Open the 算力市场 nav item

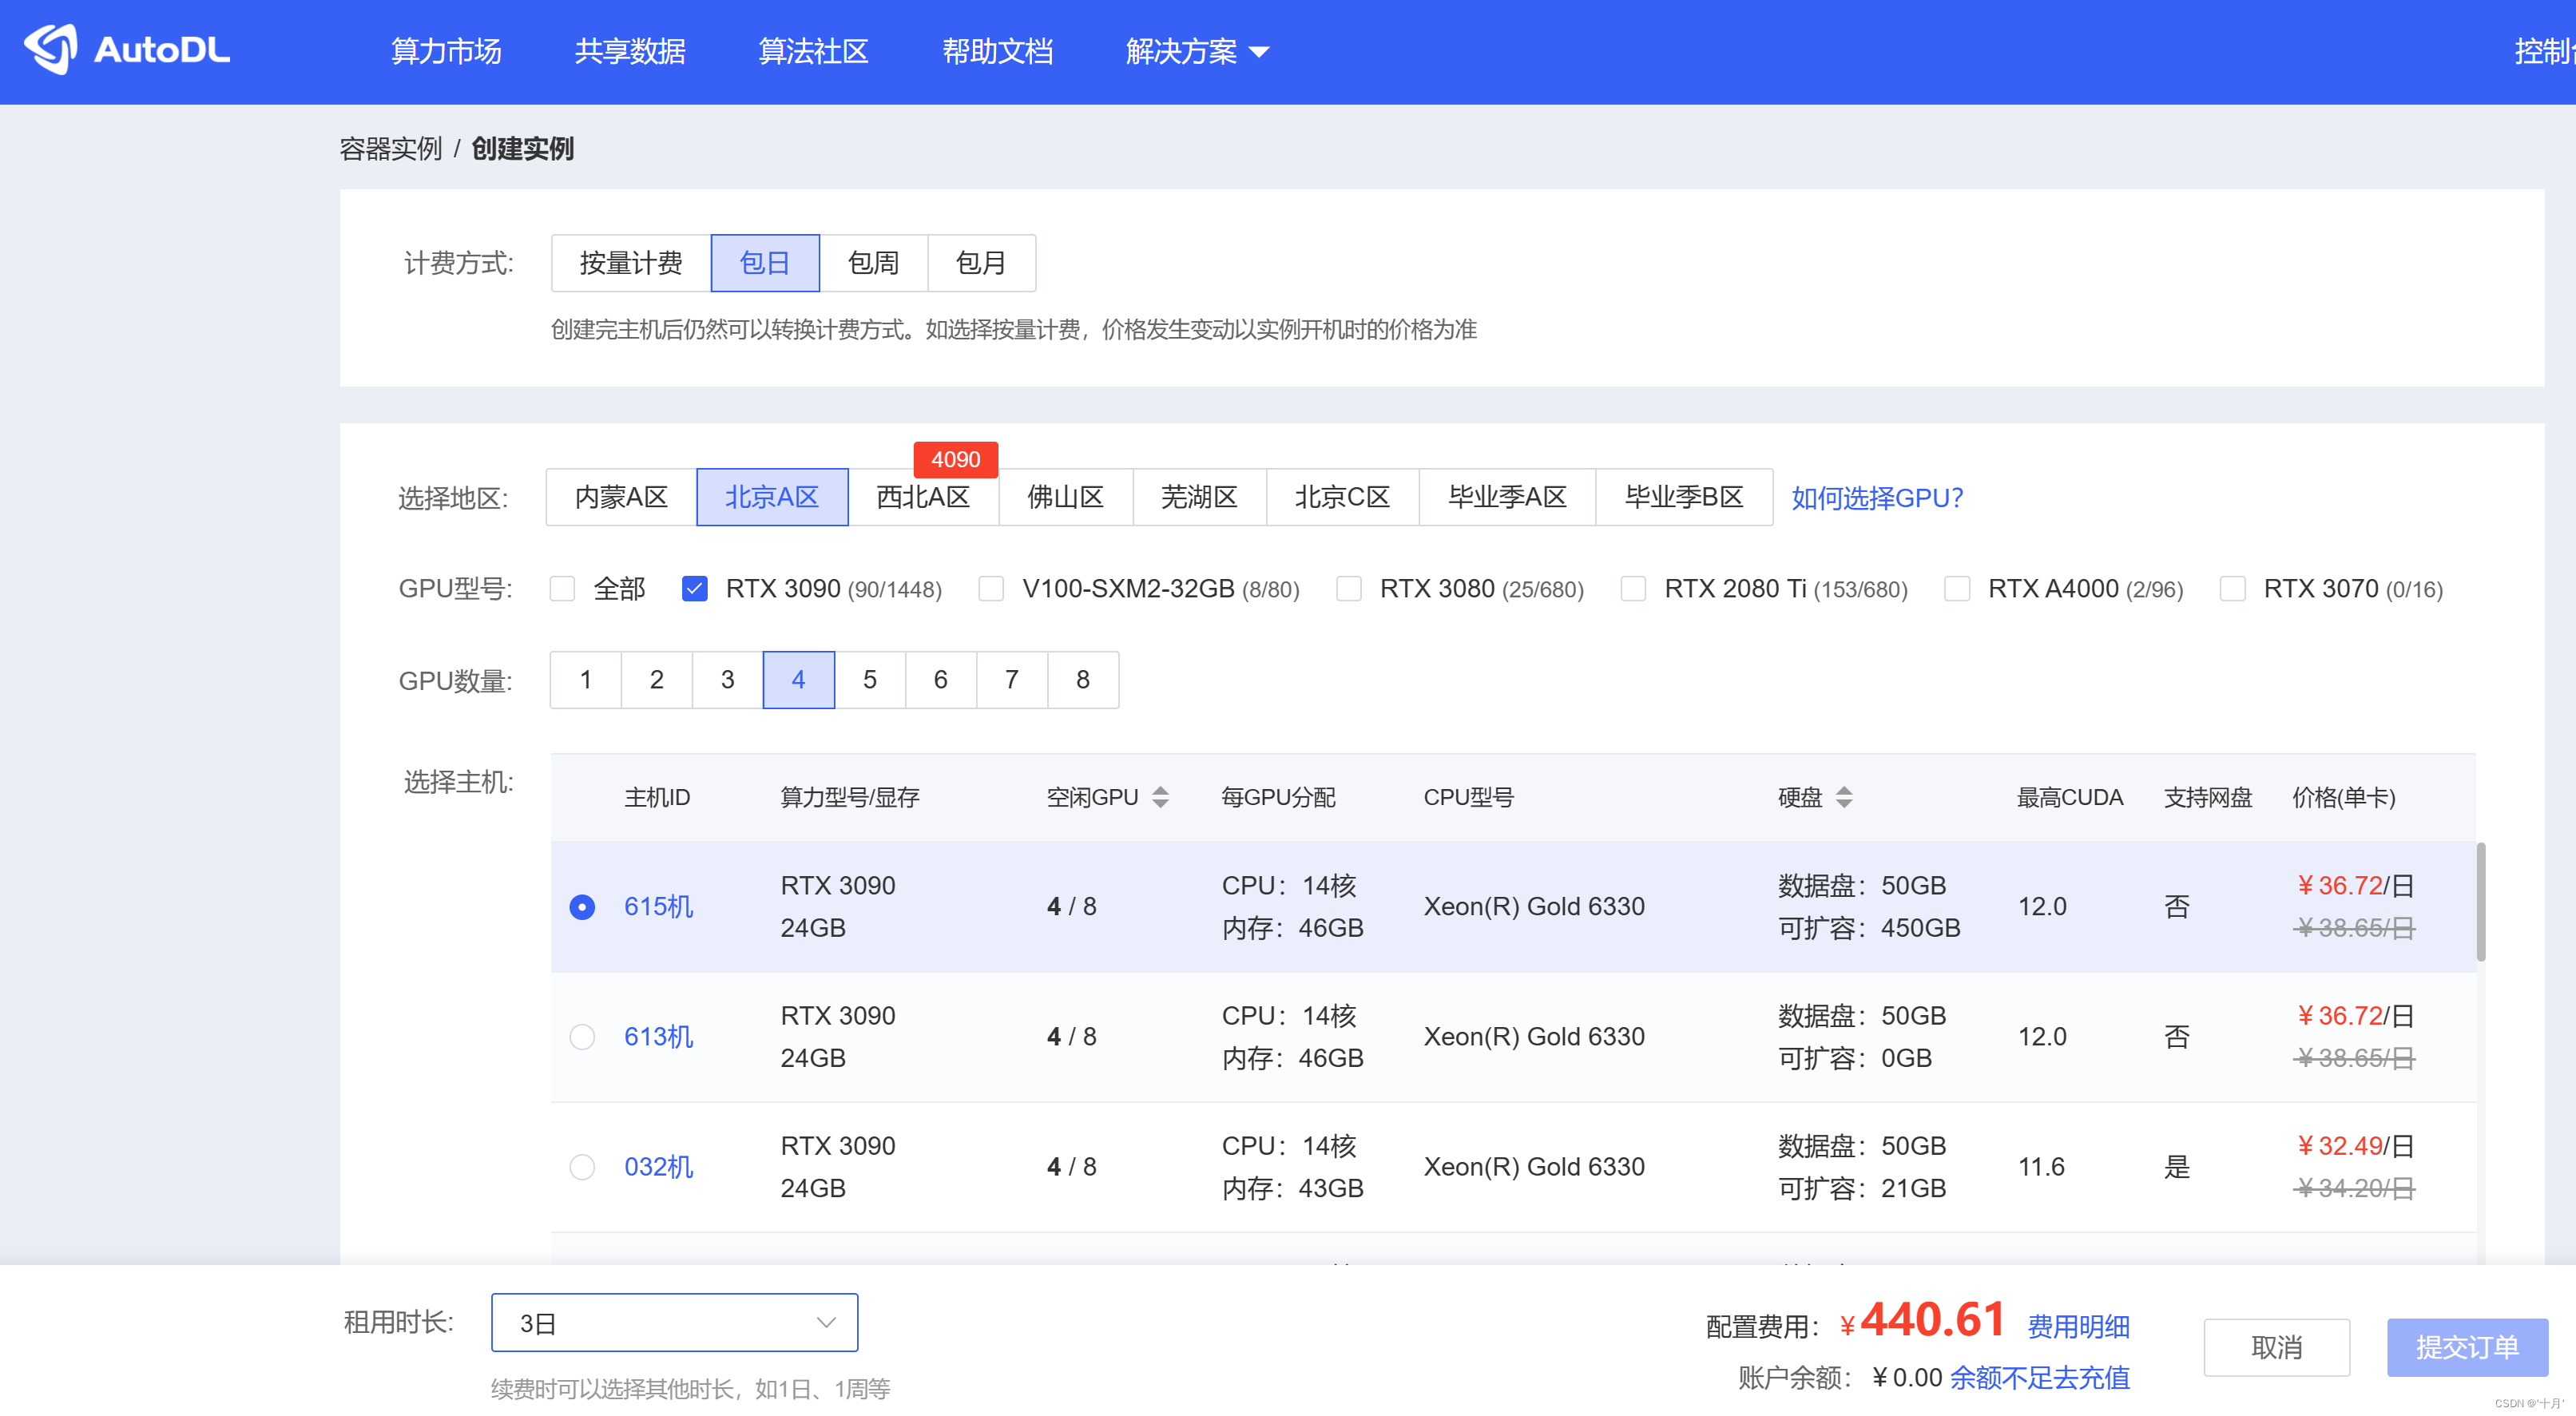(446, 51)
